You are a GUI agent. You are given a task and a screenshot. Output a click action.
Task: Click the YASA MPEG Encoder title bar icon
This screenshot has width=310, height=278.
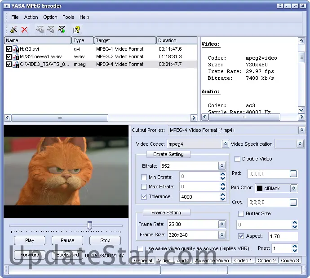[7, 6]
